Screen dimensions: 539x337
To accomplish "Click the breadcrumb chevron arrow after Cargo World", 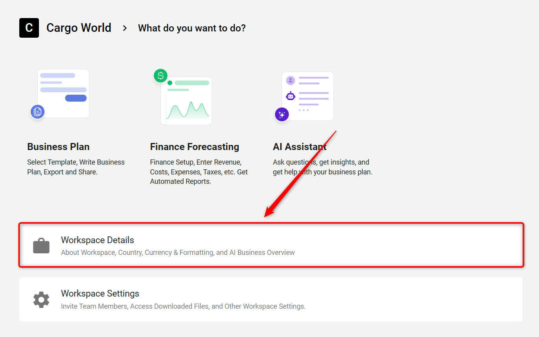I will (x=125, y=28).
